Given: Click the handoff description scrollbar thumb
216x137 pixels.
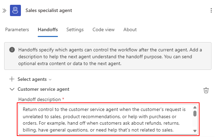Looking at the screenshot, I should 195,113.
